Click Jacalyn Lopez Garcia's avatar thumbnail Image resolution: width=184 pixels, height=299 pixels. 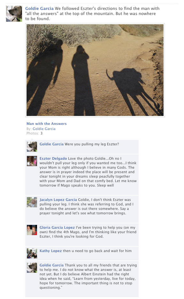click(x=32, y=202)
